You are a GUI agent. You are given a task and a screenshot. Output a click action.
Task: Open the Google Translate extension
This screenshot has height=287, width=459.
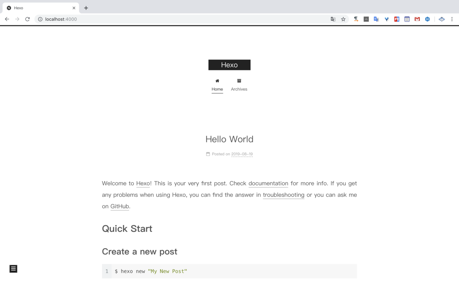pos(376,19)
